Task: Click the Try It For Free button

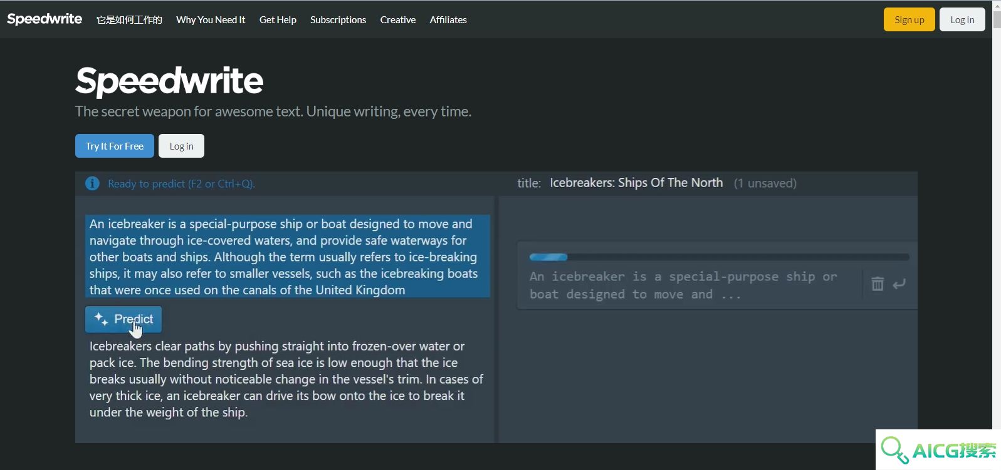Action: [x=115, y=146]
